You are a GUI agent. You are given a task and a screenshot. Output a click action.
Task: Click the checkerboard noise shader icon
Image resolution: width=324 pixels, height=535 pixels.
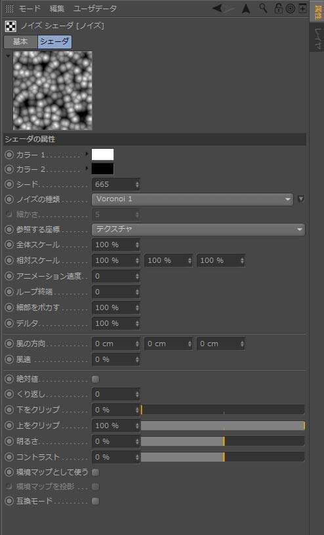point(10,26)
